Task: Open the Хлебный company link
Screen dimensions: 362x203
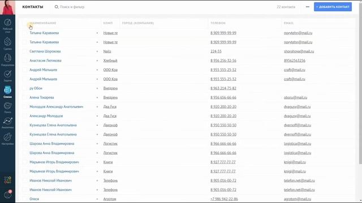Action: coord(110,60)
